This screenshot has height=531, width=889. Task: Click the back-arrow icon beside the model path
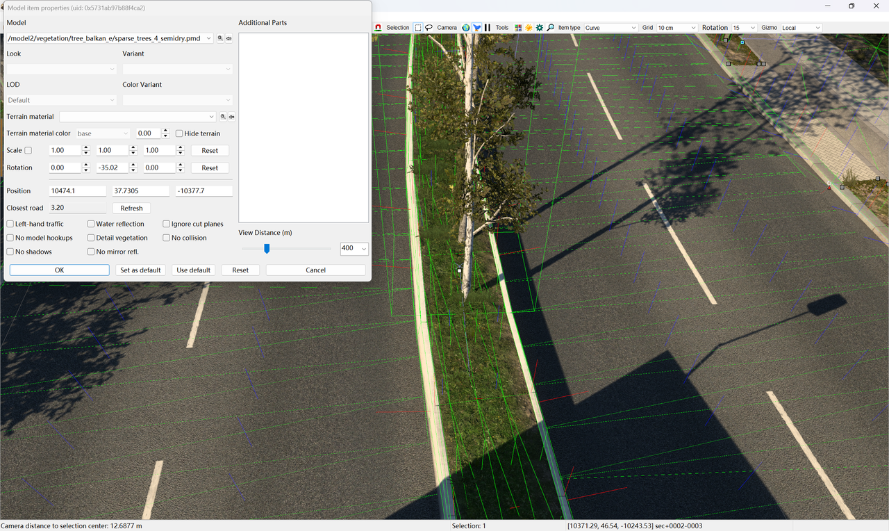coord(229,38)
